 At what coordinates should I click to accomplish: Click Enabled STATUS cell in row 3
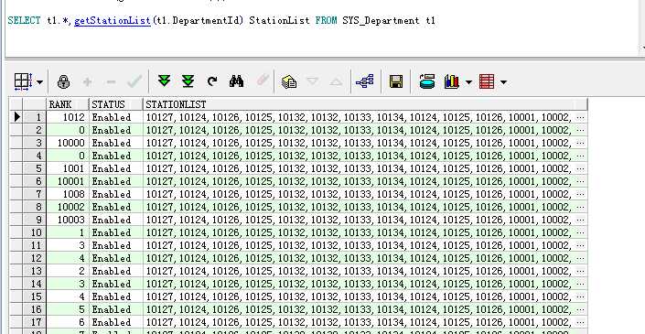(x=116, y=143)
